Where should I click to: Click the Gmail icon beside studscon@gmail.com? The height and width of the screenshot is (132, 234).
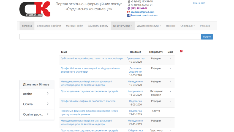click(x=129, y=12)
